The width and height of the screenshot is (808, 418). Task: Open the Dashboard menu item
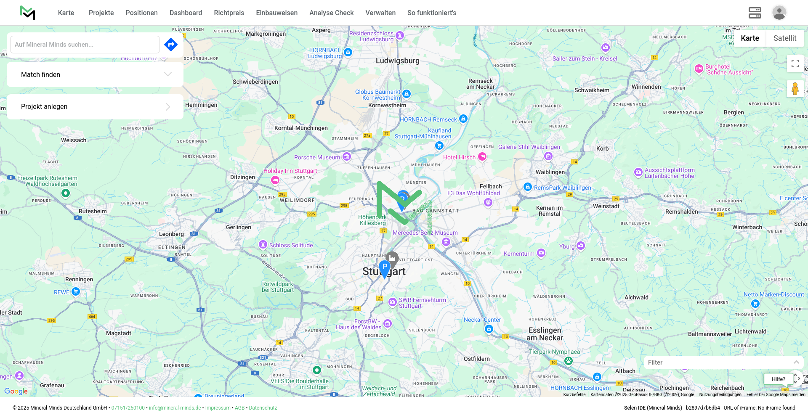[186, 13]
